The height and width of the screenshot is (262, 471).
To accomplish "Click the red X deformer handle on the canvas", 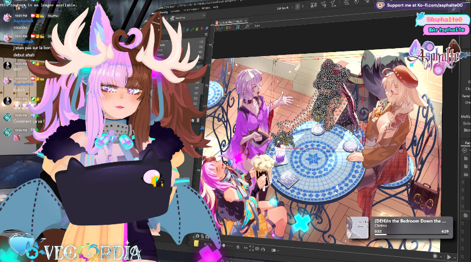I will click(x=365, y=128).
